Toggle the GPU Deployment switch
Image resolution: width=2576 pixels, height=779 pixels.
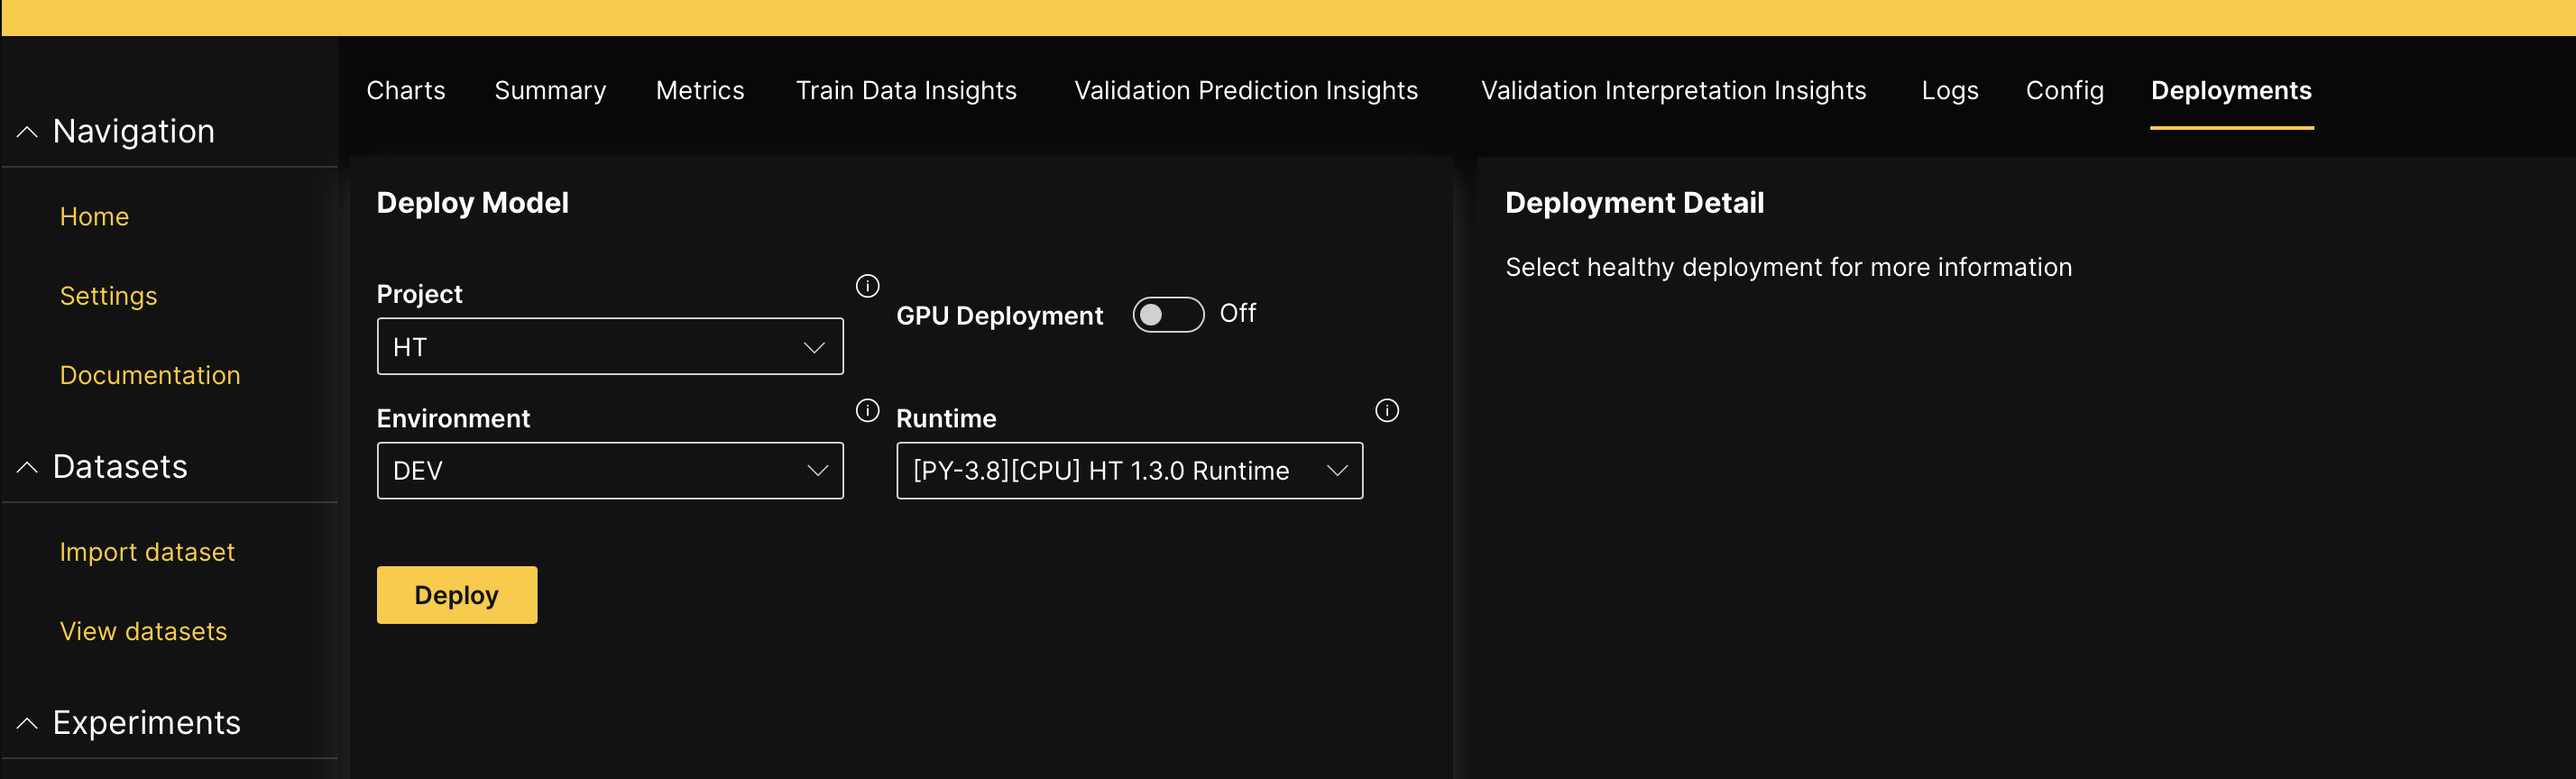point(1167,314)
